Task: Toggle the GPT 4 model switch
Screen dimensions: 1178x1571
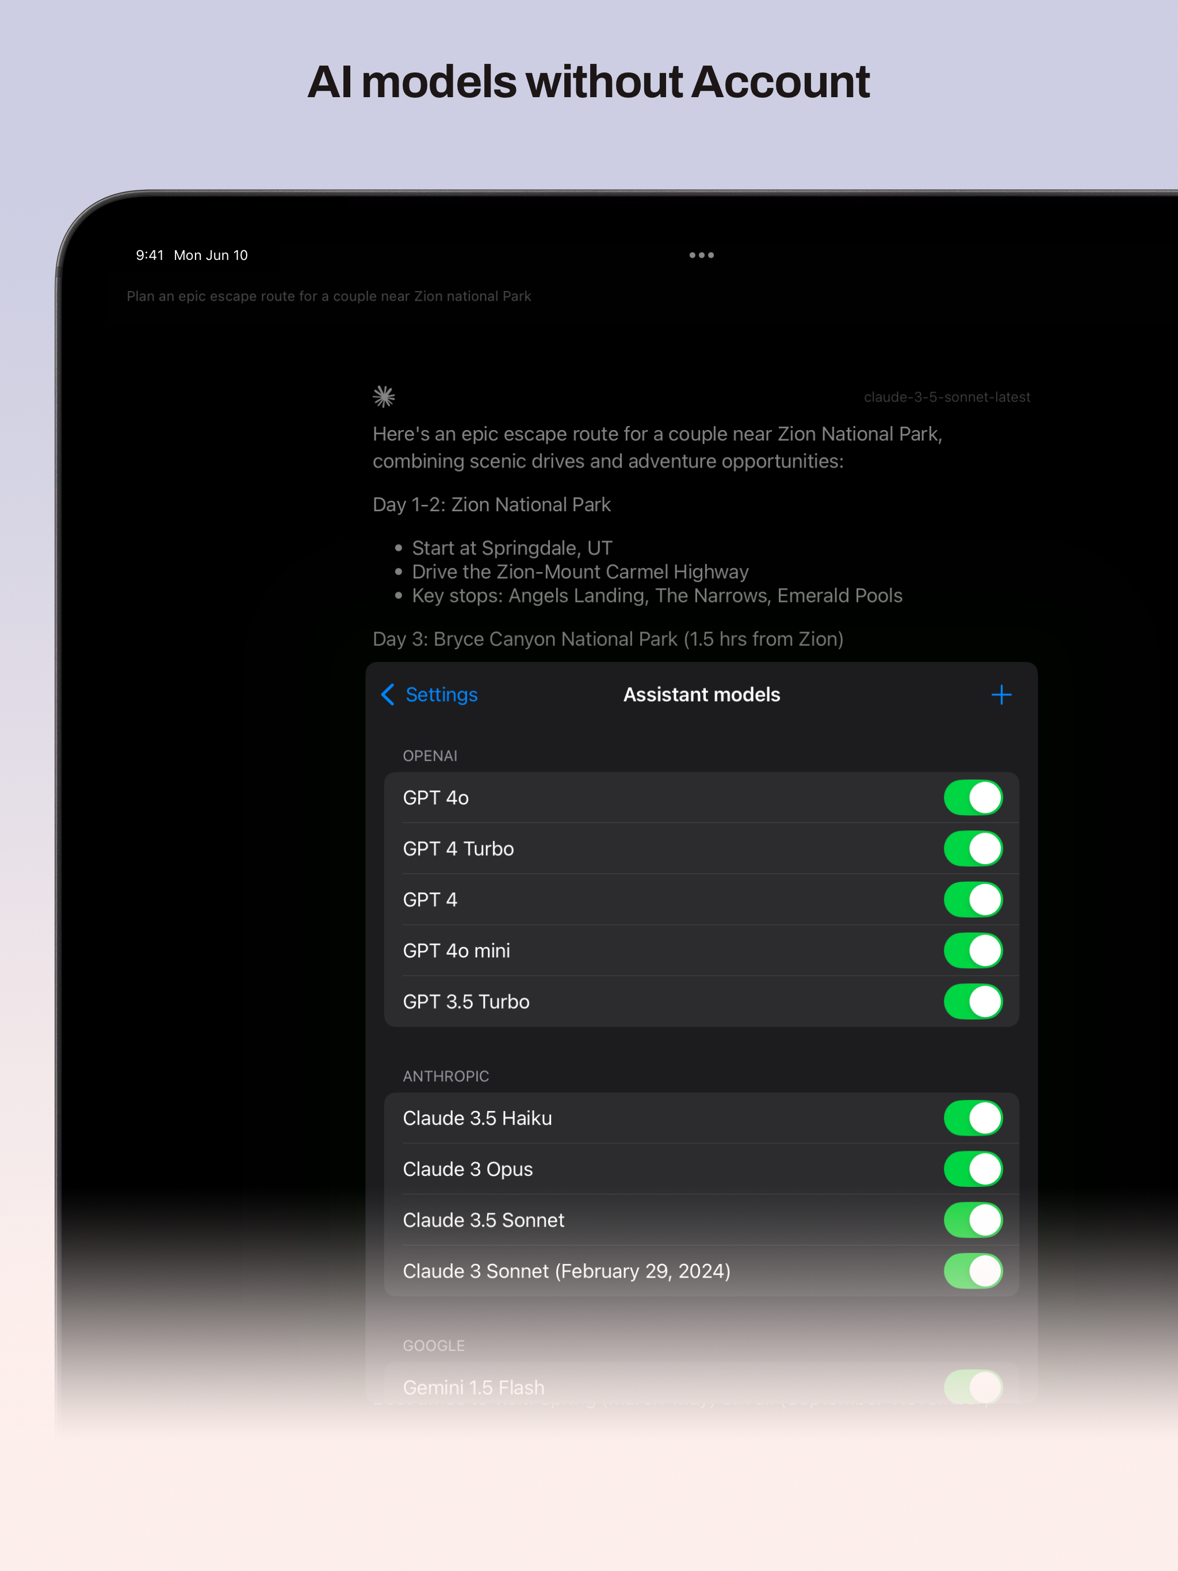Action: [x=973, y=900]
